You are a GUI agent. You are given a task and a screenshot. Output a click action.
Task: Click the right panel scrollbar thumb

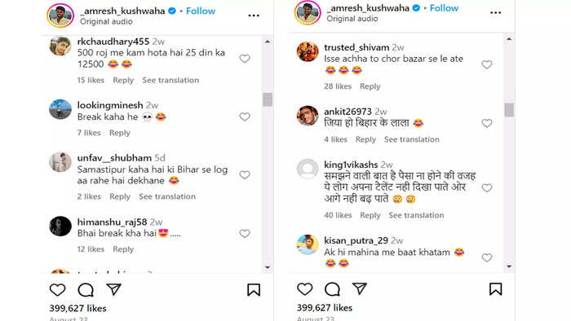(509, 110)
